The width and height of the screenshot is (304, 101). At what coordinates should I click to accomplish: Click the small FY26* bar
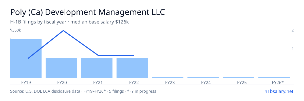[x=274, y=78]
